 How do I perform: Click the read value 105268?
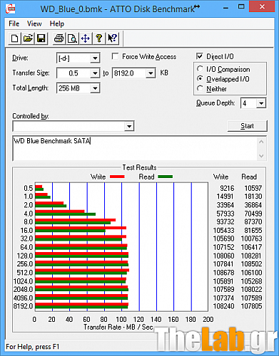[252, 281]
